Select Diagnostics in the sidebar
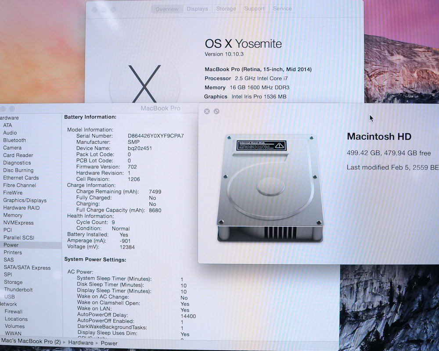Screen dimensions: 439x351 pyautogui.click(x=17, y=163)
